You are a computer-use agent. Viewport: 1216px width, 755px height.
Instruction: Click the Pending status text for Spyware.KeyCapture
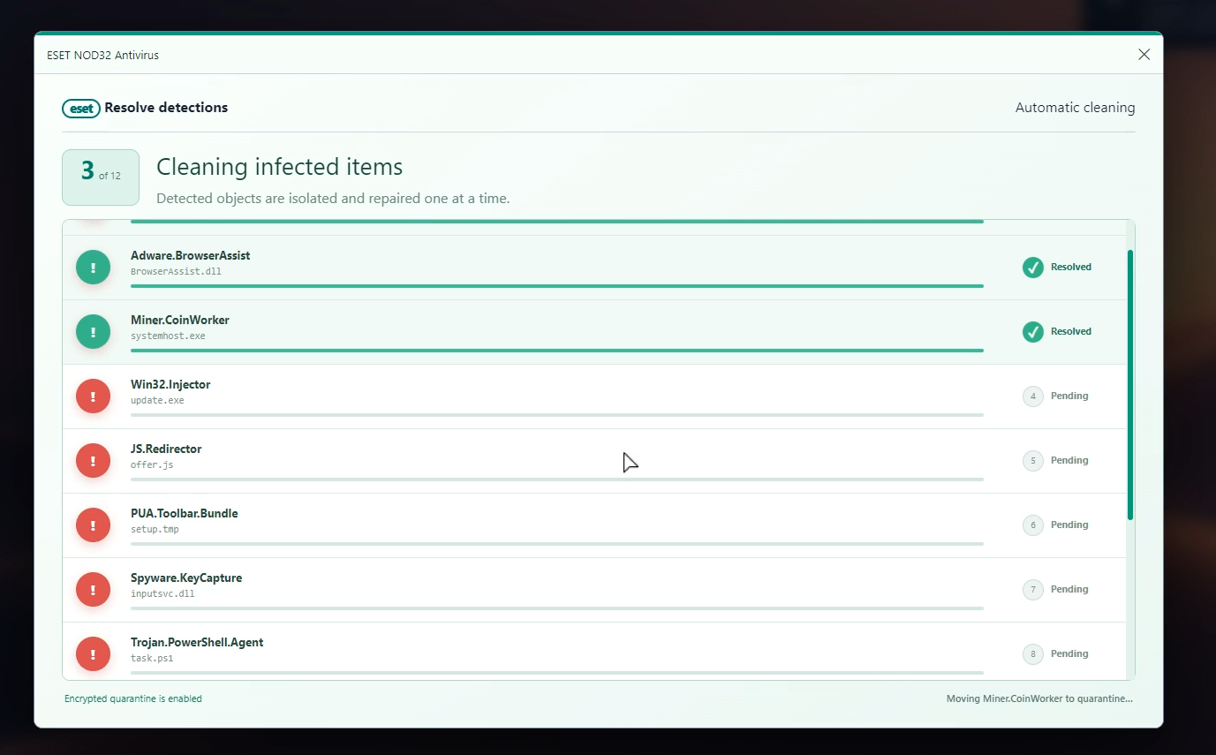pyautogui.click(x=1069, y=590)
